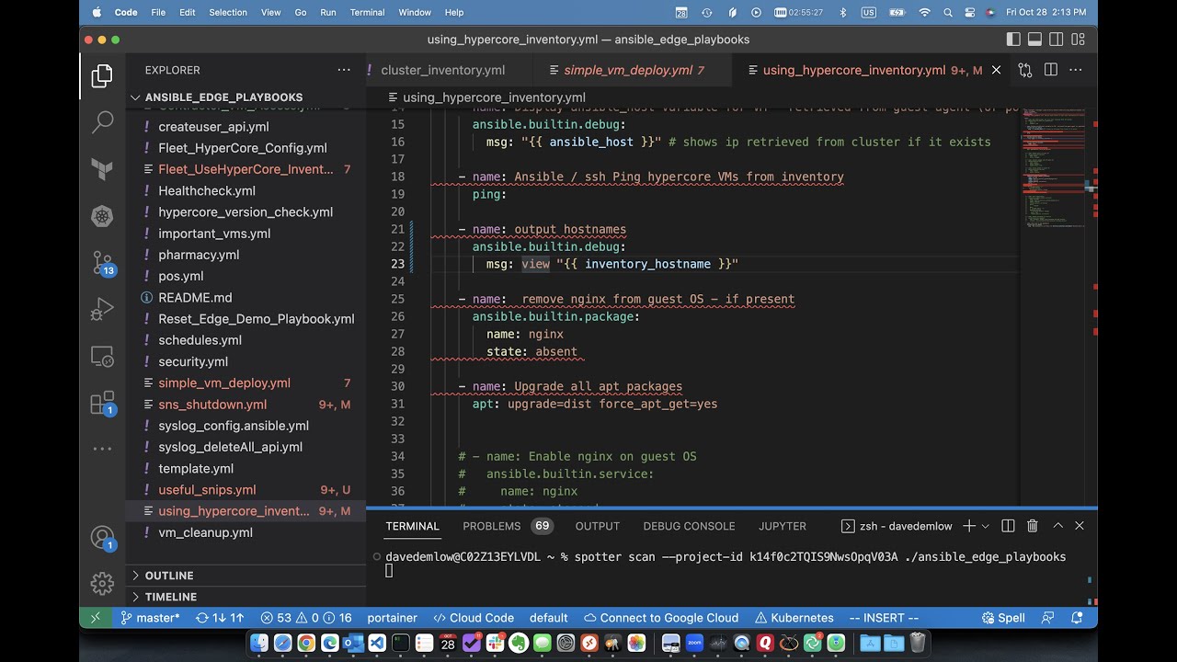The width and height of the screenshot is (1177, 662).
Task: Split the terminal panel
Action: point(1008,526)
